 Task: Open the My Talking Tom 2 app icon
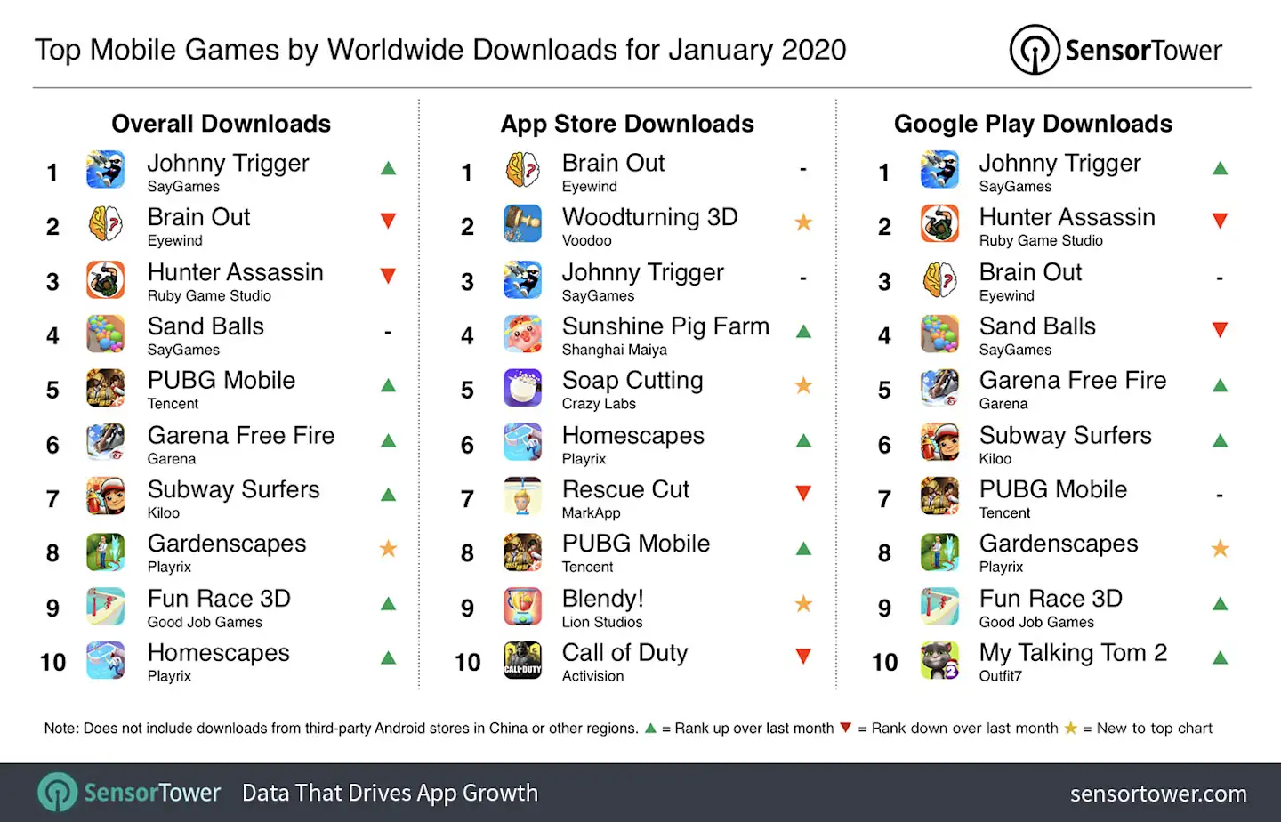point(939,661)
